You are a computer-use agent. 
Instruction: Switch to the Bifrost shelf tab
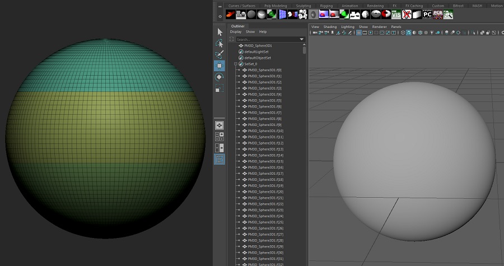tap(458, 6)
